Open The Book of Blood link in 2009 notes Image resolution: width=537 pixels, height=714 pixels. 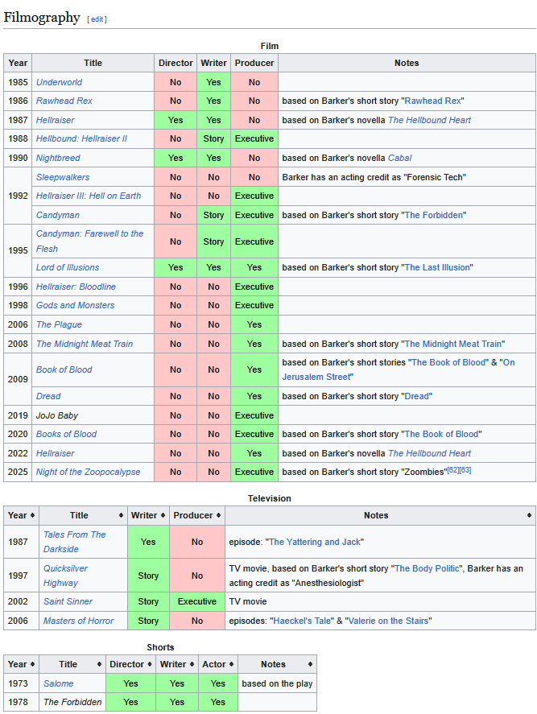[448, 362]
